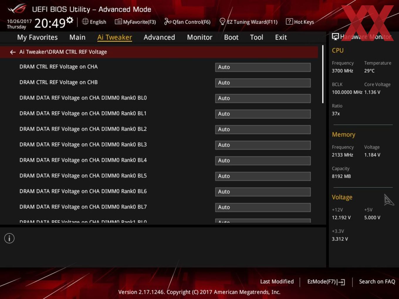Select the CHA DIMM0 Rank0 BL3 label
Viewport: 399px width, 299px height.
[x=83, y=145]
